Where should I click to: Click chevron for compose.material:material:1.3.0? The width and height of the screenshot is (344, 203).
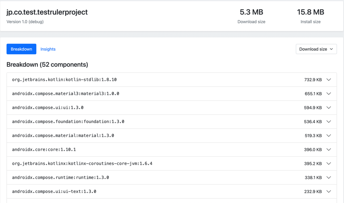click(x=329, y=136)
